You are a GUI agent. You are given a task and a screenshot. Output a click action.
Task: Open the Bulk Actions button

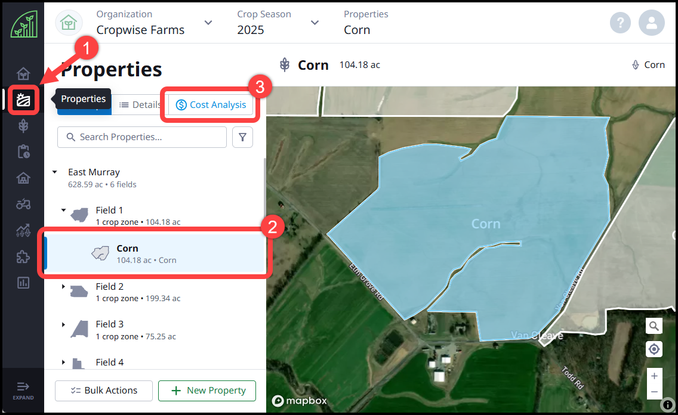click(x=103, y=391)
